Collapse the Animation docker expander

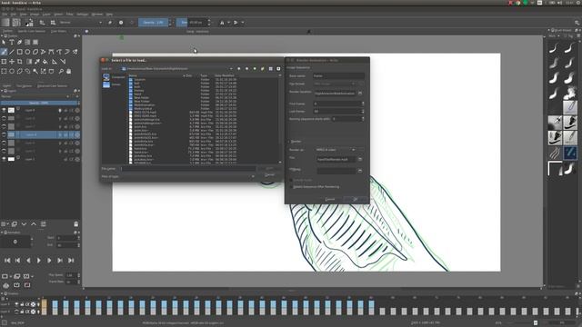pyautogui.click(x=2, y=233)
